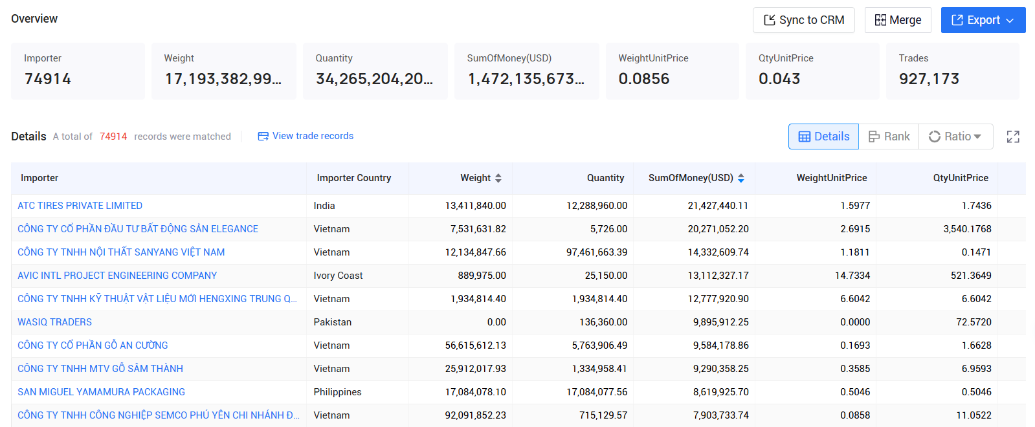Open WASIQ TRADERS importer link
The image size is (1035, 427).
(54, 322)
